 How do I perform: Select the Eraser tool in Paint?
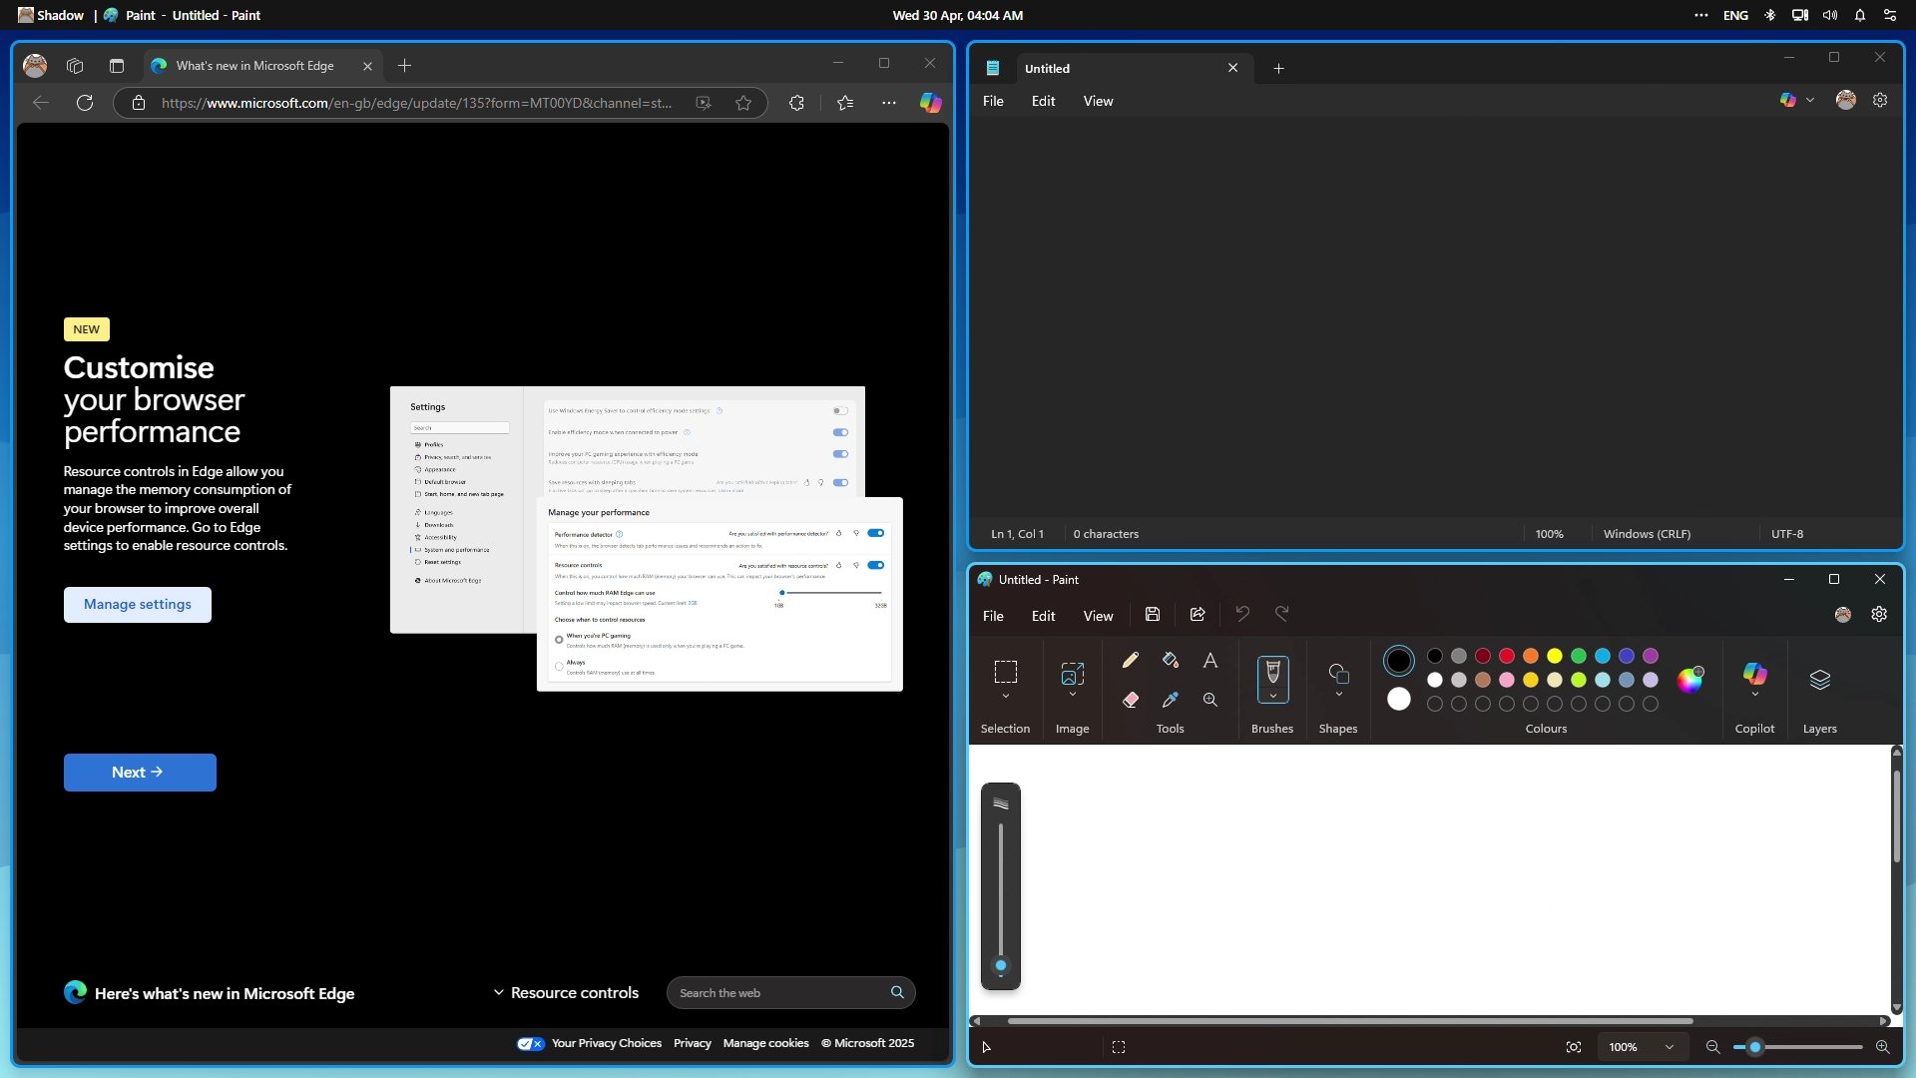point(1131,700)
